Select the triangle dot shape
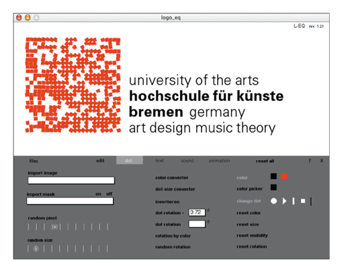The width and height of the screenshot is (344, 269). coord(284,201)
